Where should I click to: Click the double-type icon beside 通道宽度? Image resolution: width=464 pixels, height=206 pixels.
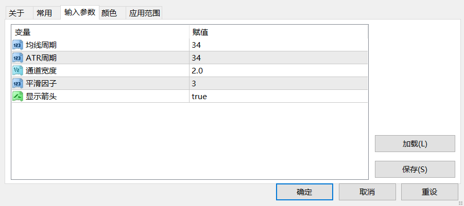[x=18, y=71]
